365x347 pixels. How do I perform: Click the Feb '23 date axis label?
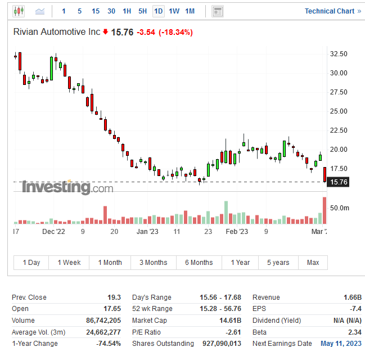[237, 232]
